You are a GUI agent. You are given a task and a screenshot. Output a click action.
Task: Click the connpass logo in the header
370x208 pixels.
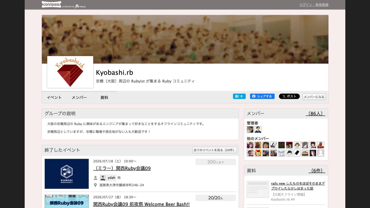(x=51, y=4)
